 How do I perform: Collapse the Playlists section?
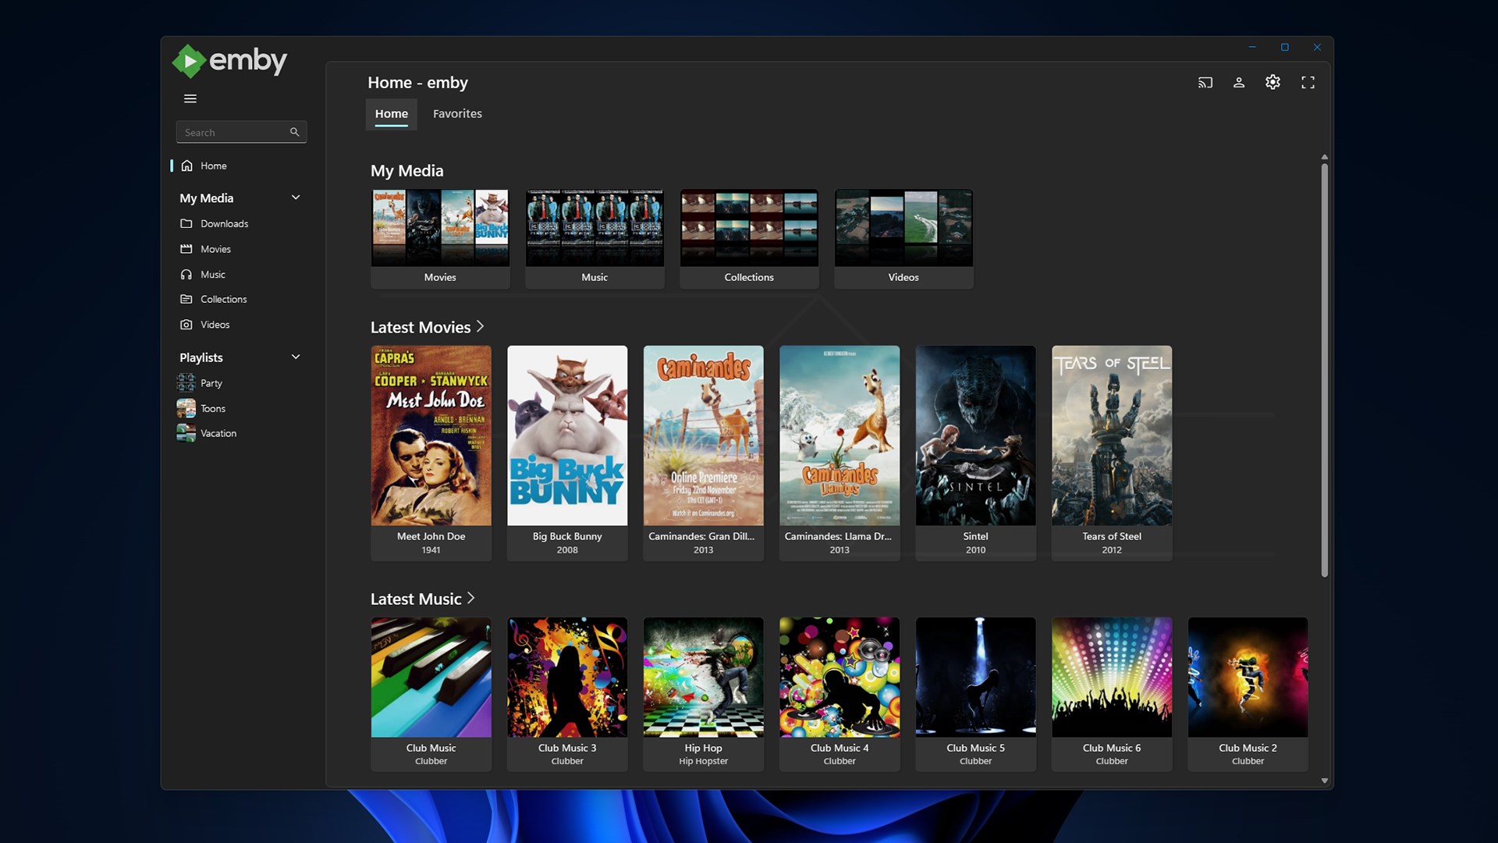click(296, 357)
